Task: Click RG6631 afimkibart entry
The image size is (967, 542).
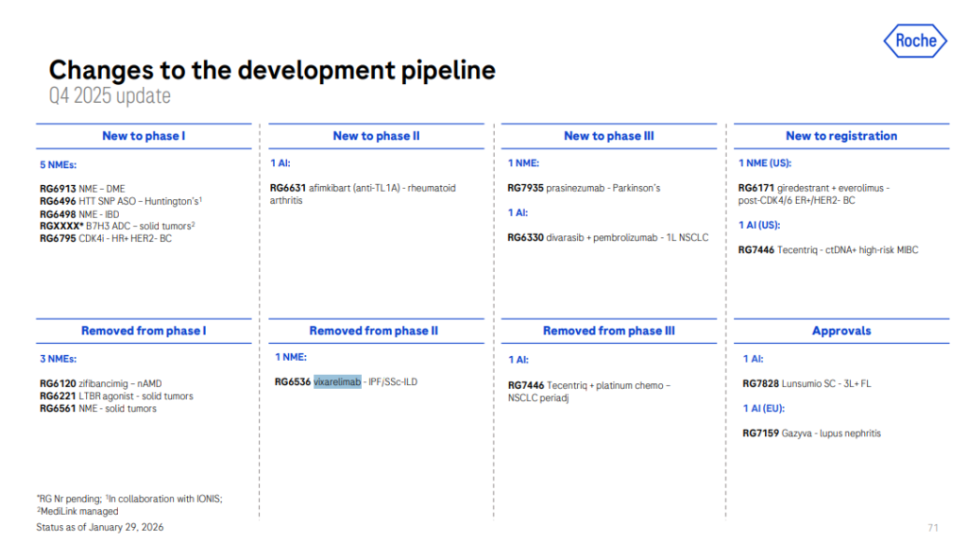Action: [x=363, y=189]
